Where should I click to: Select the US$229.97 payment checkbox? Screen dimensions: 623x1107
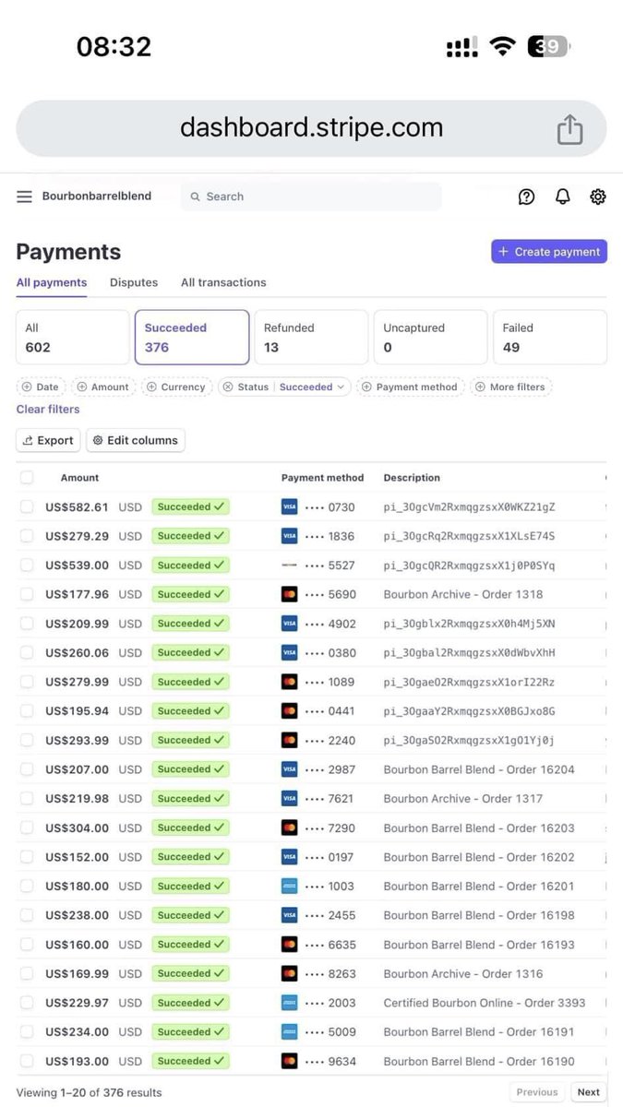(x=27, y=1003)
